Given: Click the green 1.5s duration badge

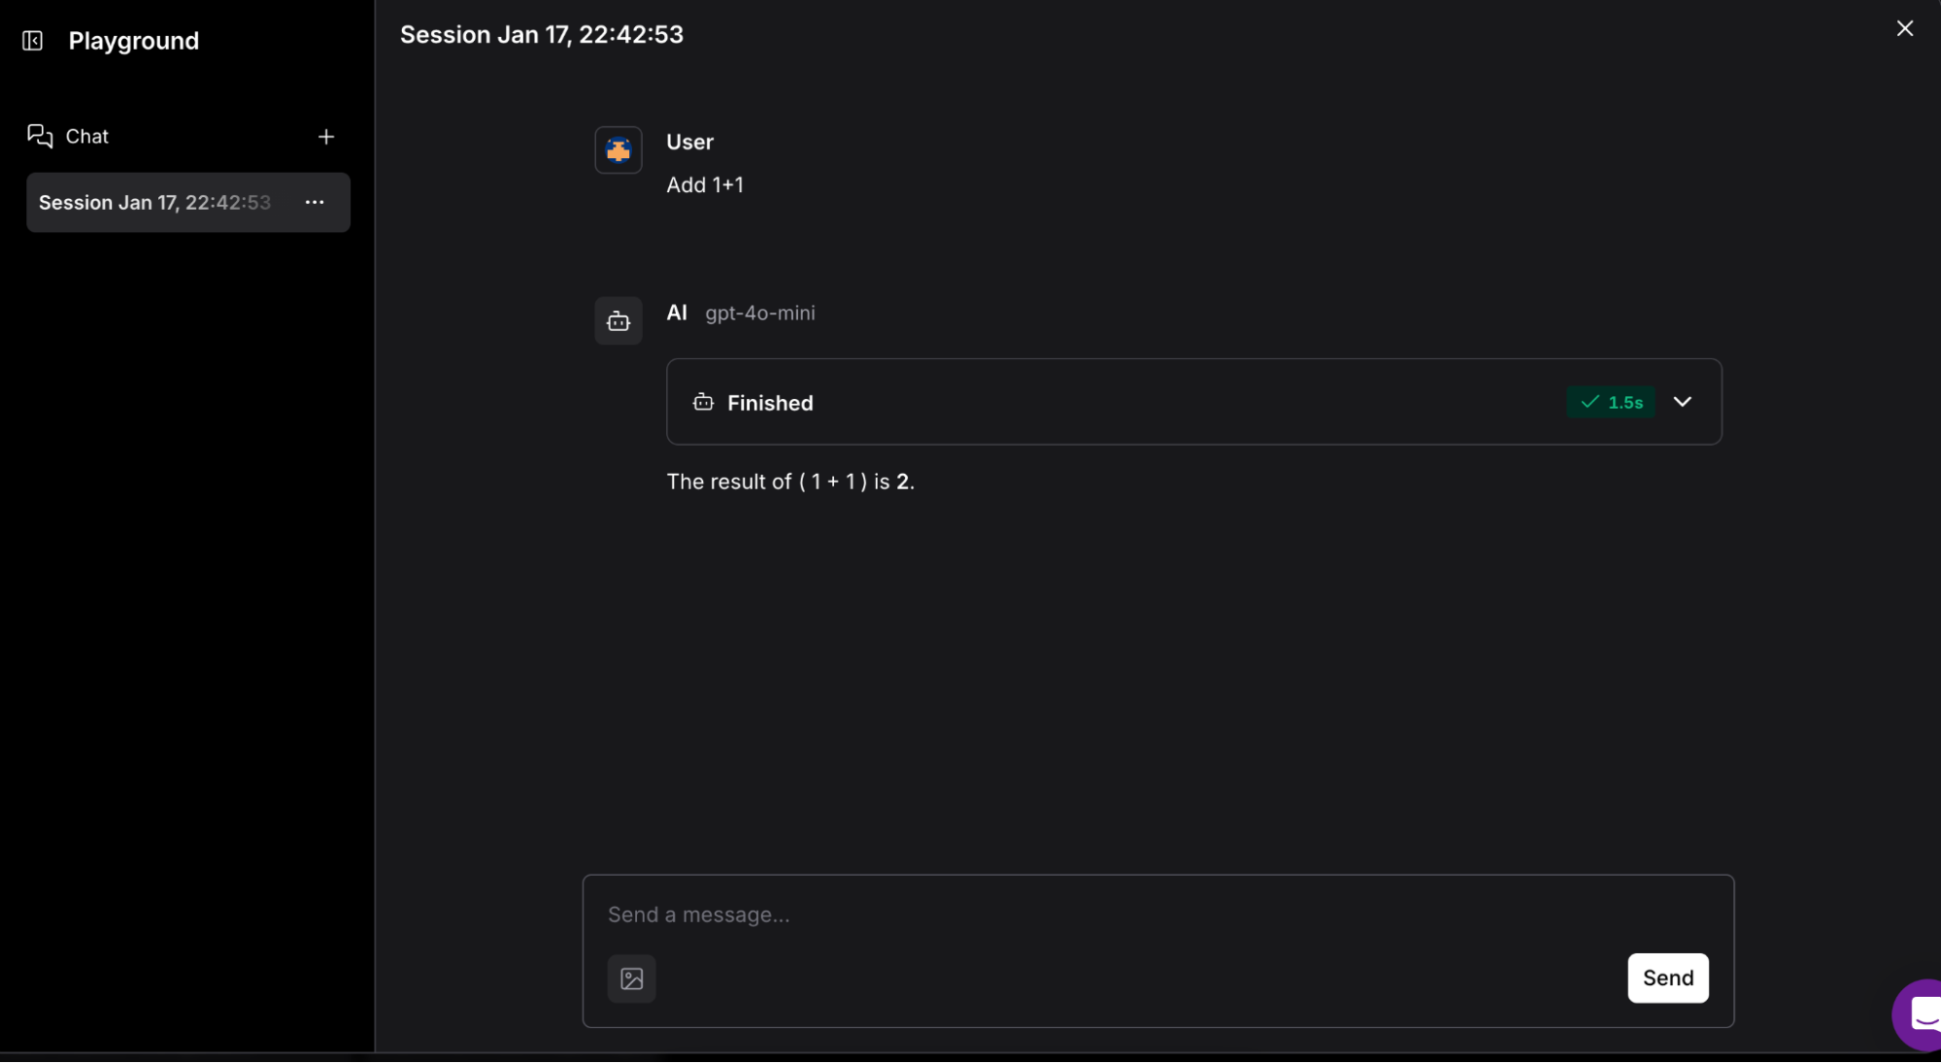Looking at the screenshot, I should 1611,402.
